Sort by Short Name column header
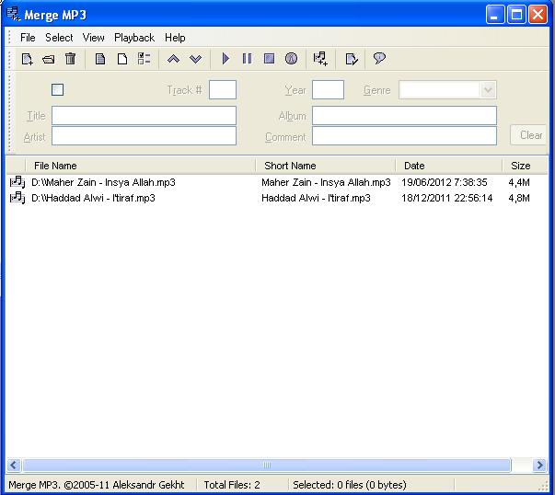The width and height of the screenshot is (555, 495). click(x=325, y=166)
